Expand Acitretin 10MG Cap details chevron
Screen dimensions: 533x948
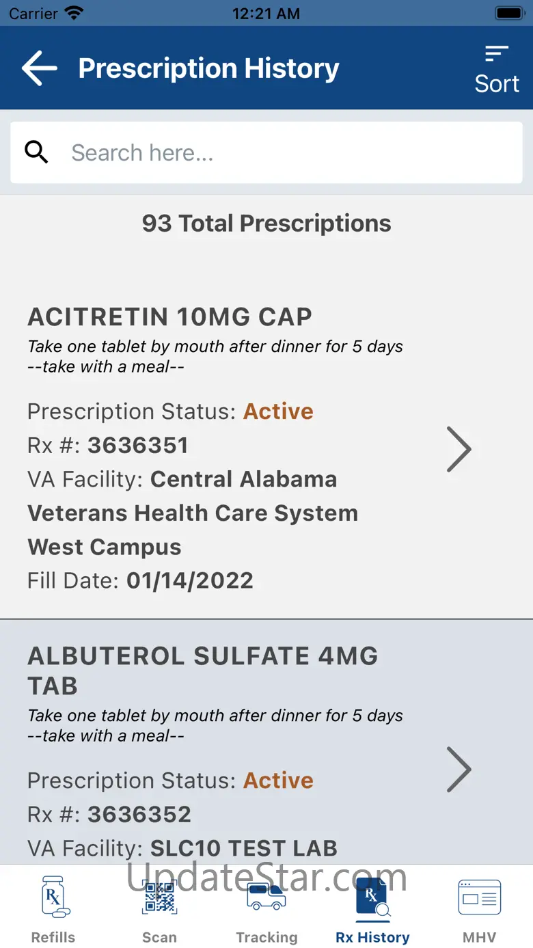coord(459,449)
